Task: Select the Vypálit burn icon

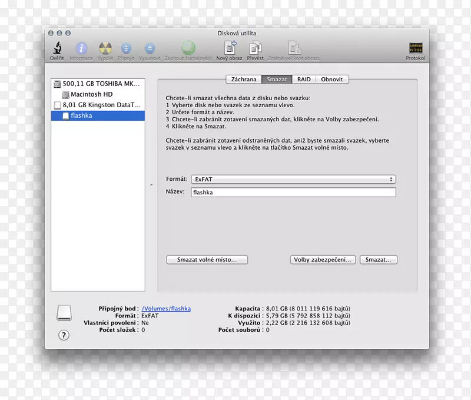Action: pyautogui.click(x=105, y=49)
